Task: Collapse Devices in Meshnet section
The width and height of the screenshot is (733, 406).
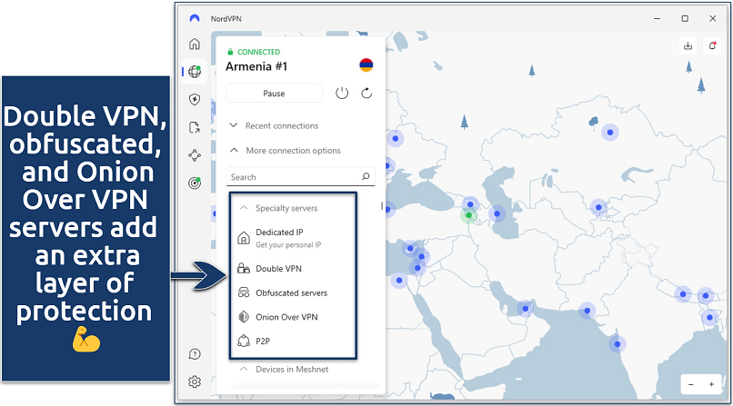Action: coord(285,369)
